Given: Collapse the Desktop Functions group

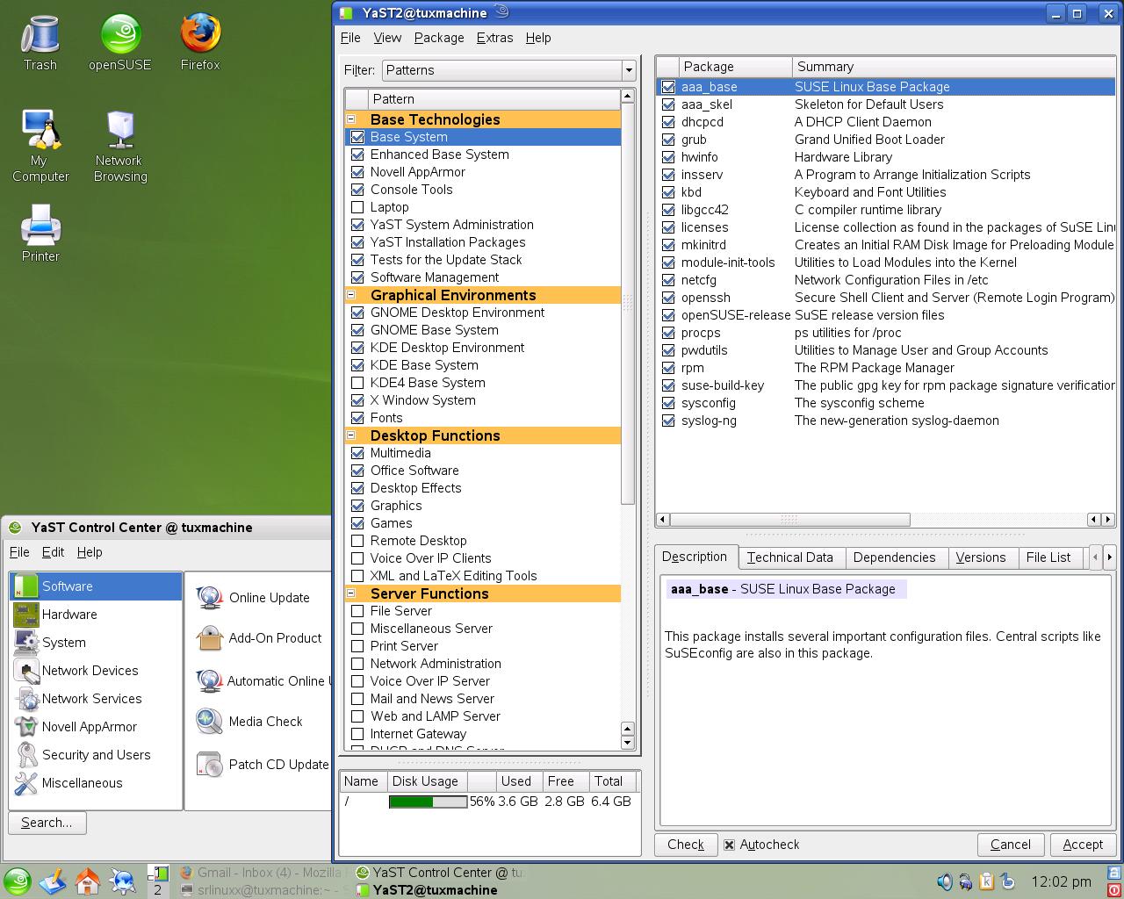Looking at the screenshot, I should tap(351, 435).
